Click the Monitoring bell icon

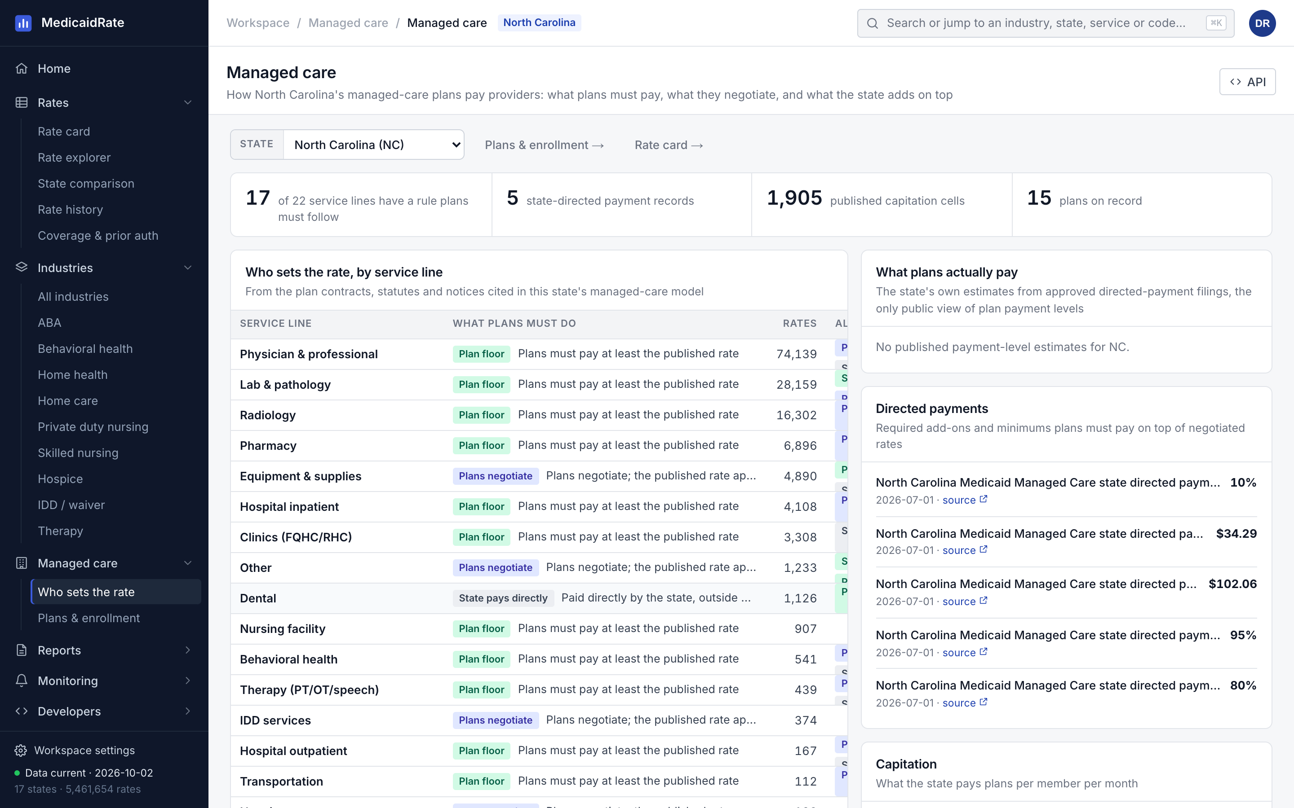click(22, 680)
